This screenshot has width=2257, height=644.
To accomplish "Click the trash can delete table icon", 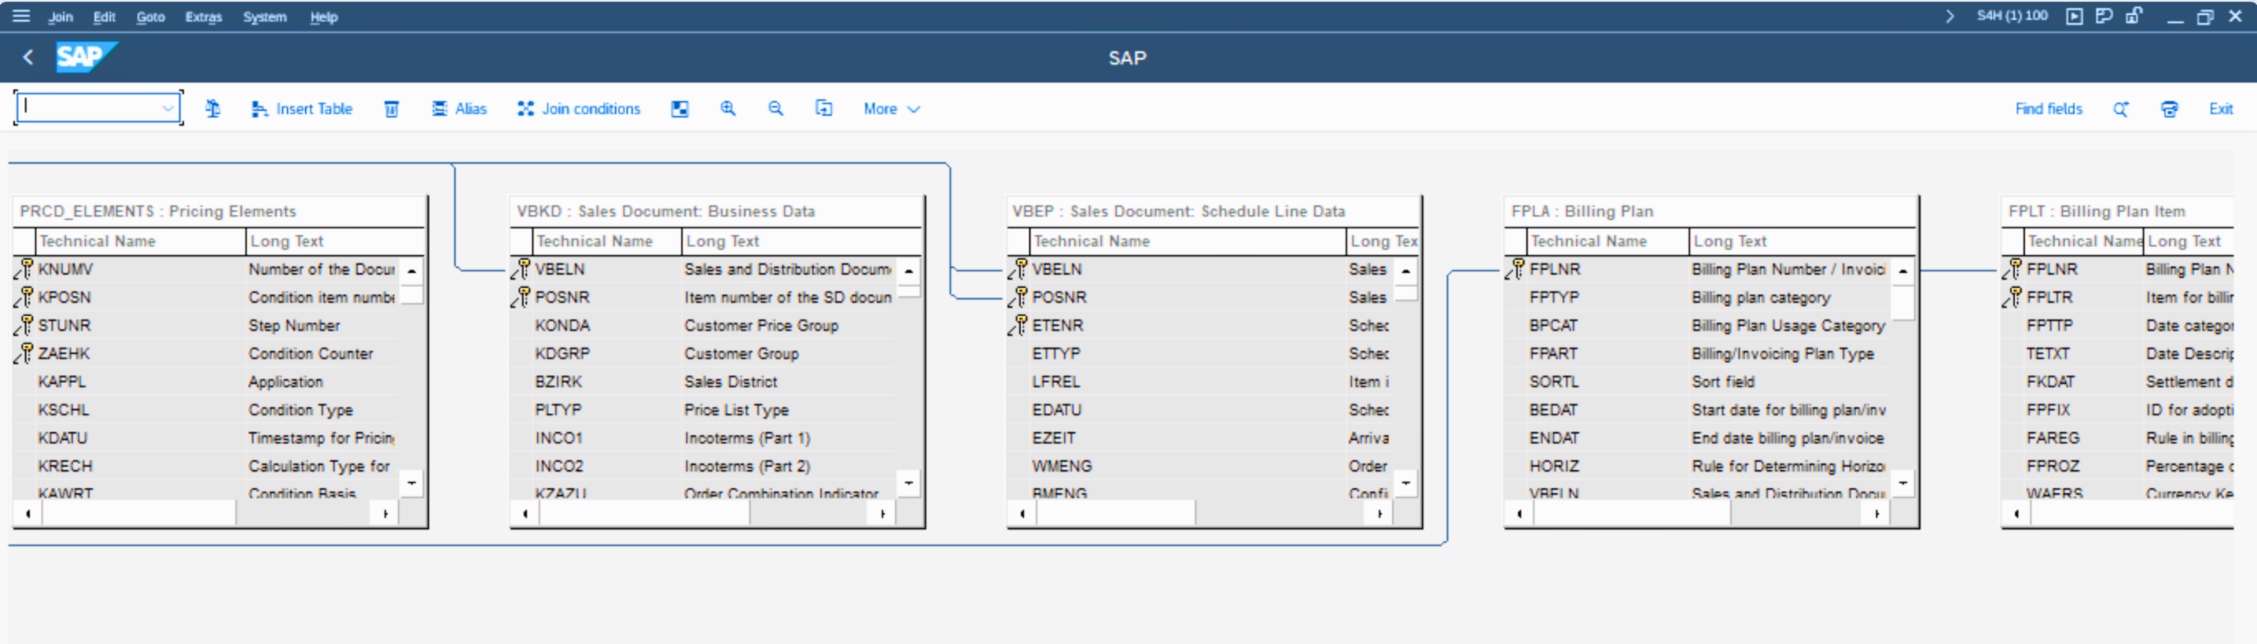I will click(x=391, y=108).
